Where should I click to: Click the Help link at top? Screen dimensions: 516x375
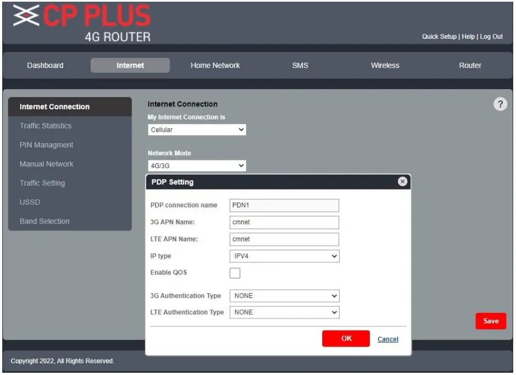[x=468, y=36]
